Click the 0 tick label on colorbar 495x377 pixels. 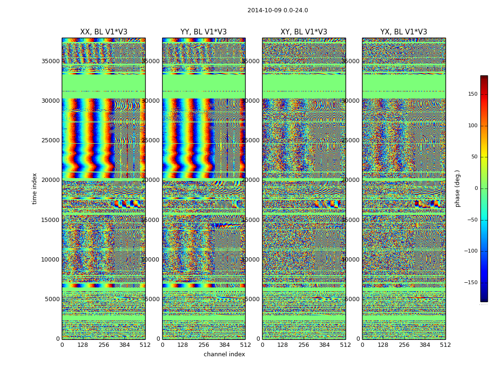pos(476,188)
